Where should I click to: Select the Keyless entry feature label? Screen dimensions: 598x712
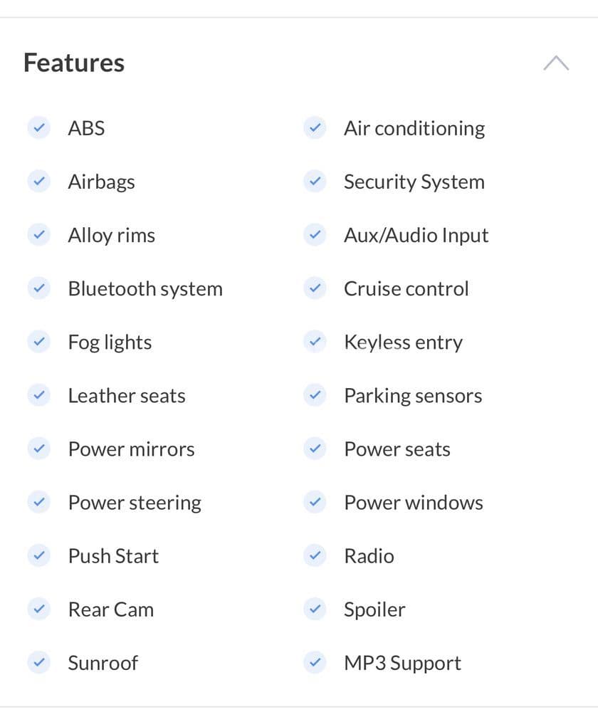coord(403,342)
